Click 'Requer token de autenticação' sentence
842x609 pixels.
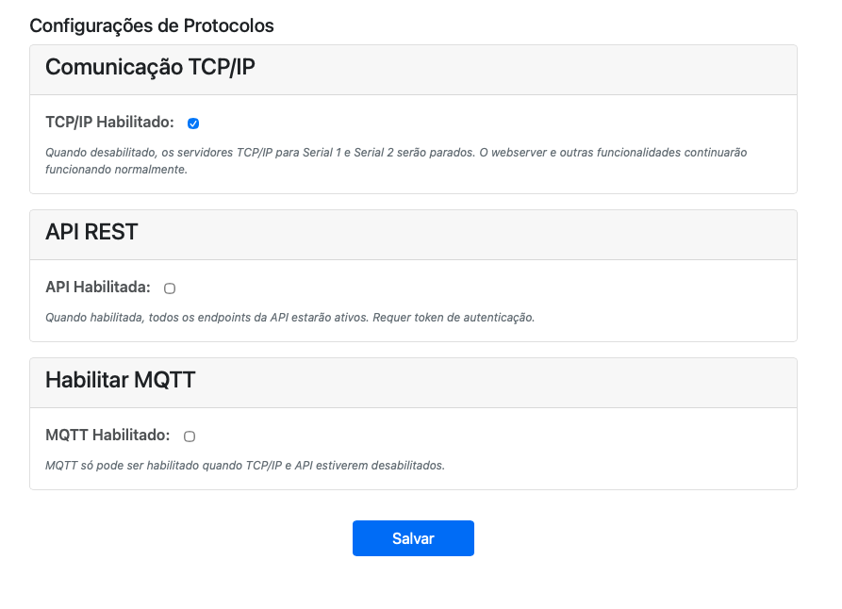[x=454, y=318]
